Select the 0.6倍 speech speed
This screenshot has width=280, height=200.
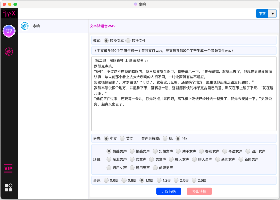[x=106, y=180]
